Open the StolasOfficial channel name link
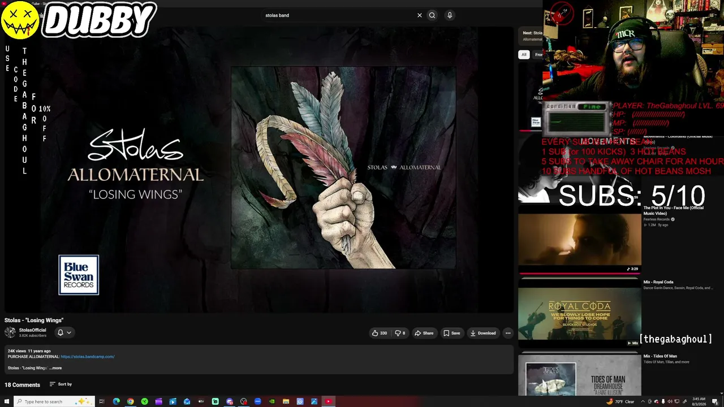This screenshot has width=724, height=407. pyautogui.click(x=32, y=330)
